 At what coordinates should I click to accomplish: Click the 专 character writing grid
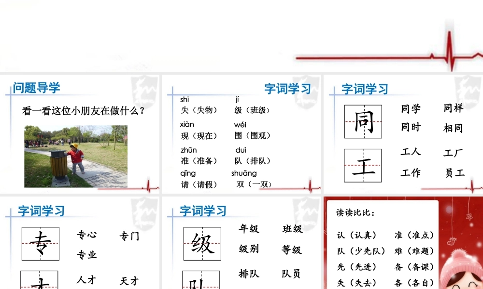coord(41,244)
